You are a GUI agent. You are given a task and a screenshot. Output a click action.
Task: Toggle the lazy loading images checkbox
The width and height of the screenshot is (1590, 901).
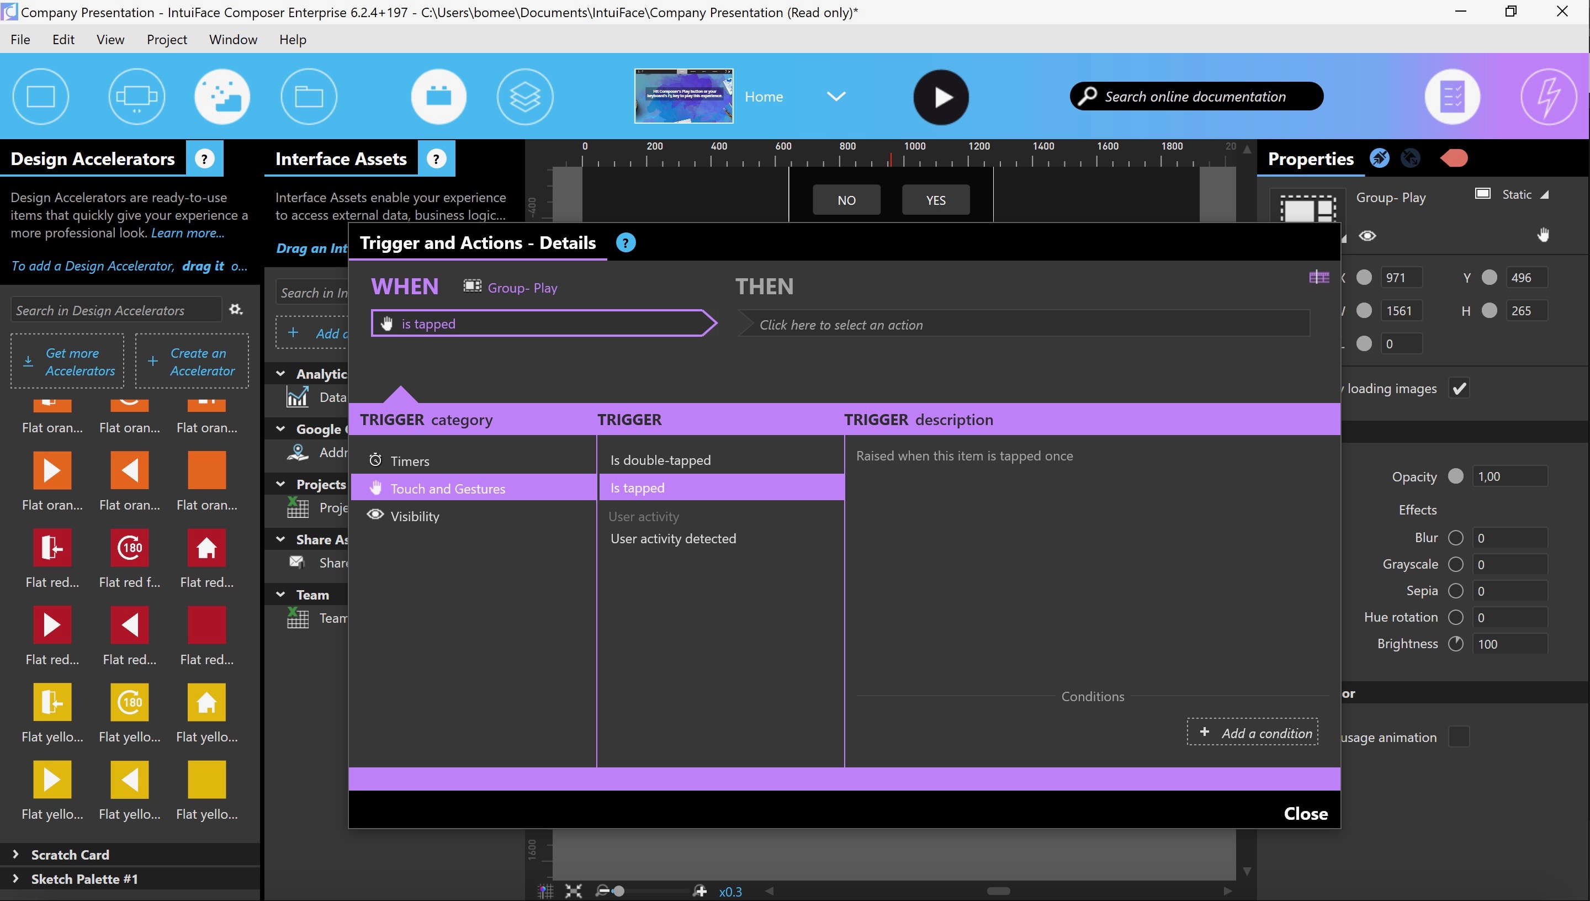[1459, 389]
